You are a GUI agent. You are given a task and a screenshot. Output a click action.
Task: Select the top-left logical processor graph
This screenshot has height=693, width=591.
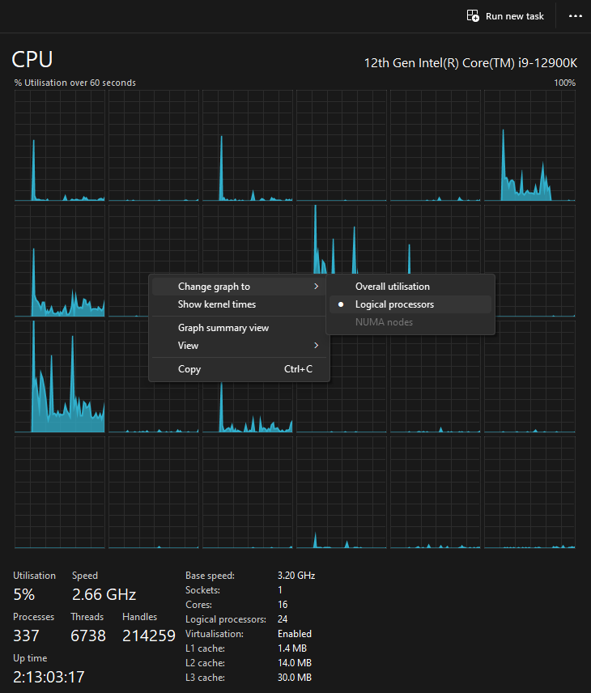[57, 146]
